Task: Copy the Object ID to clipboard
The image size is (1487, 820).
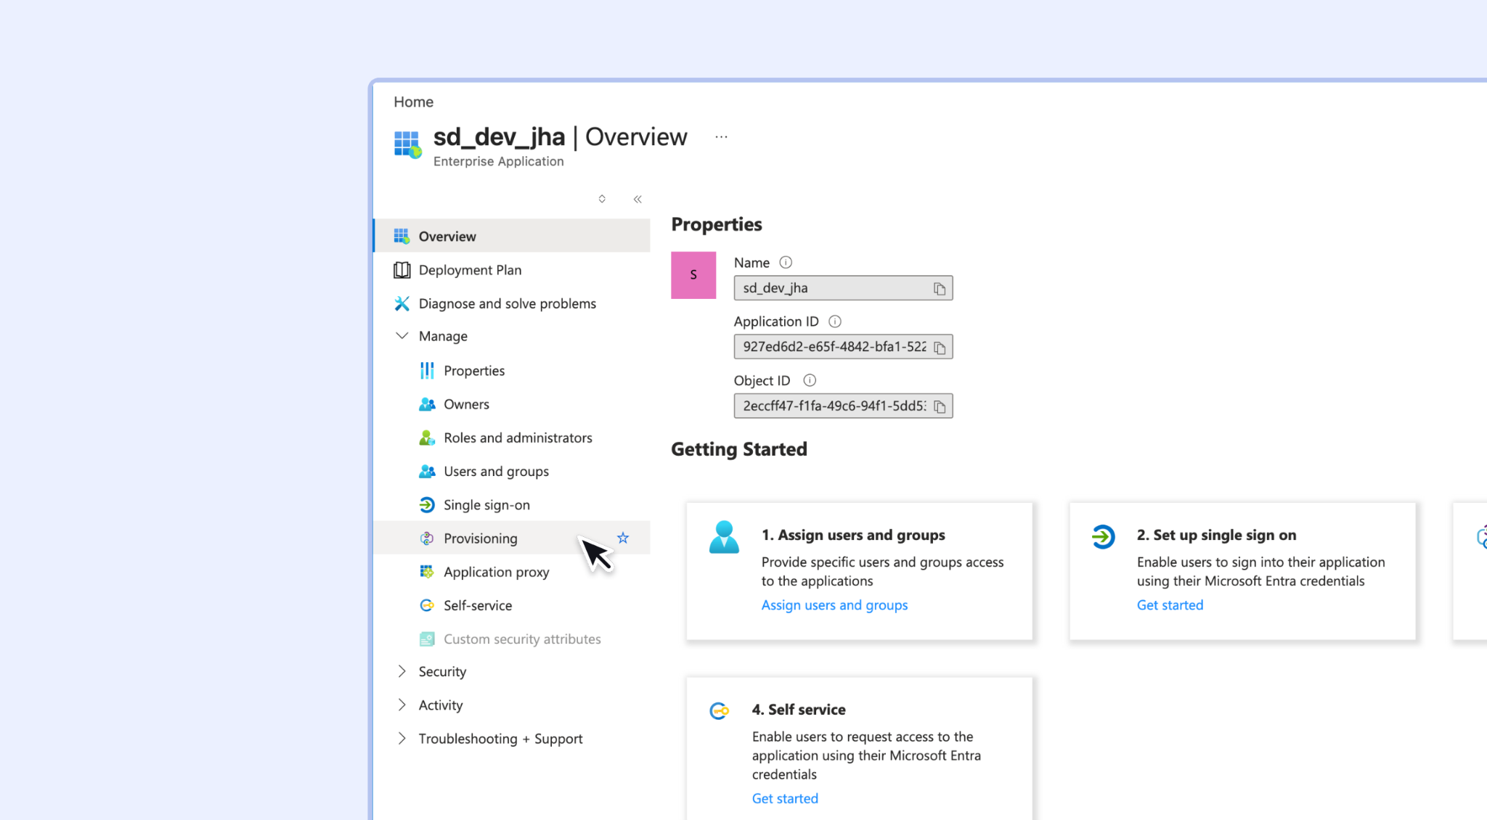Action: click(940, 406)
